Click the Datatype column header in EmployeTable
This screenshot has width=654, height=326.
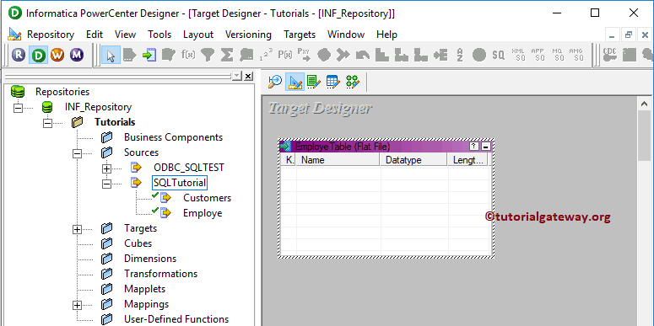[413, 160]
